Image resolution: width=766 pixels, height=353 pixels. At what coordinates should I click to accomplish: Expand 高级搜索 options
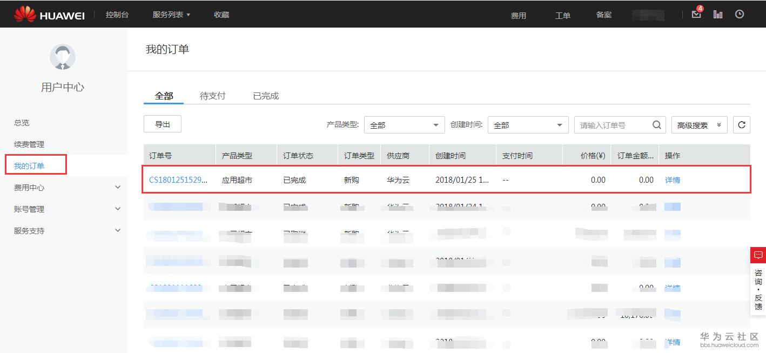tap(699, 124)
